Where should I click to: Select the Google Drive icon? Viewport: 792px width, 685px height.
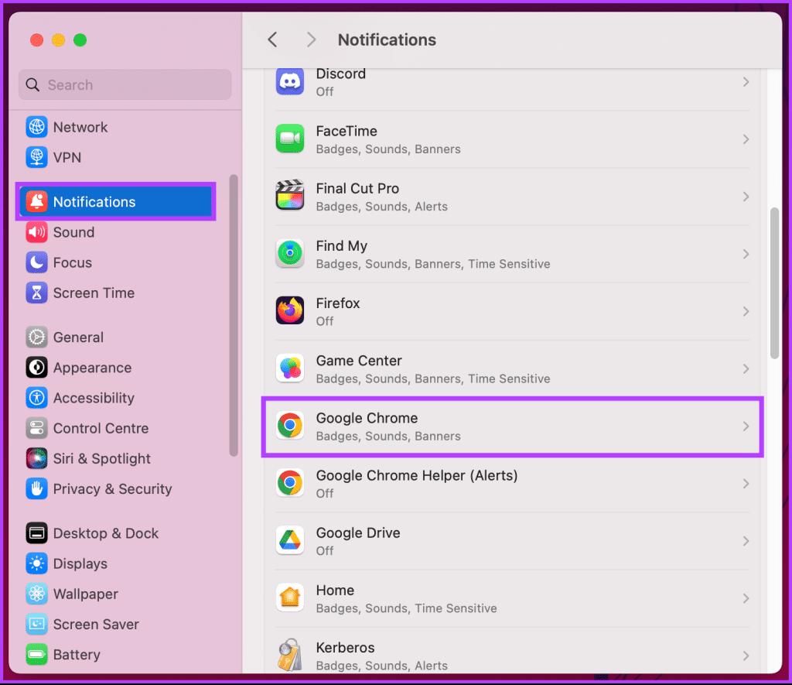coord(289,541)
